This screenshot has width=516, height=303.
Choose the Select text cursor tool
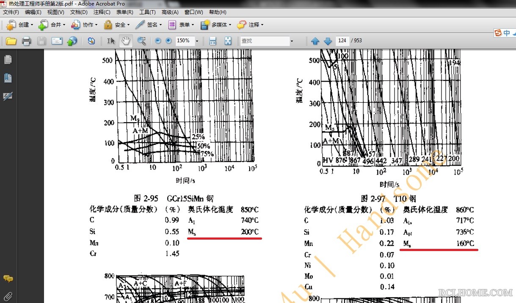coord(111,41)
